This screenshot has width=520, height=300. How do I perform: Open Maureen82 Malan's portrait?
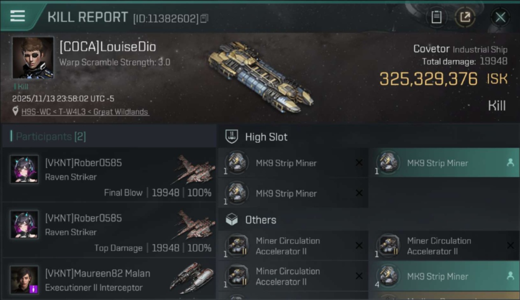(x=24, y=280)
